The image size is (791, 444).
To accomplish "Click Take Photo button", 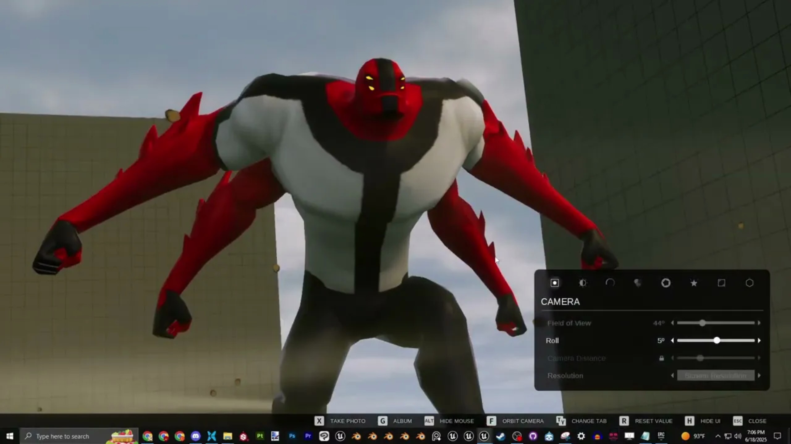I will 348,421.
